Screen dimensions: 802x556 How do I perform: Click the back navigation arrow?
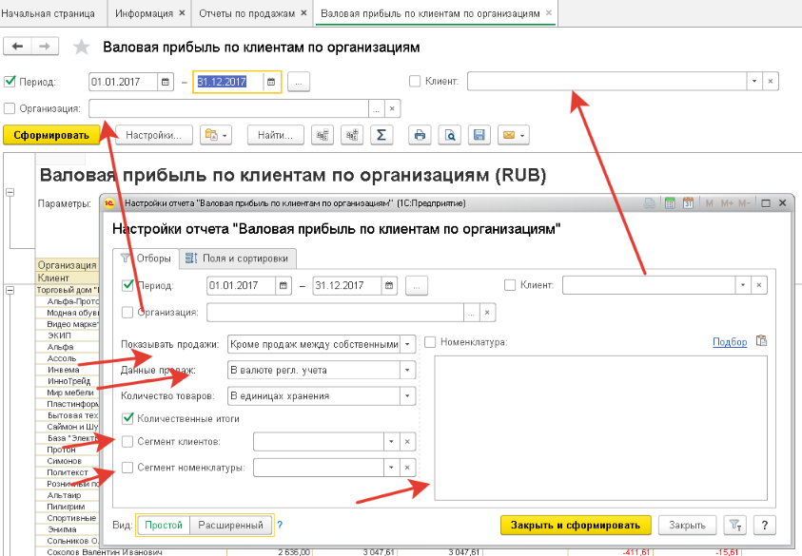pos(17,47)
